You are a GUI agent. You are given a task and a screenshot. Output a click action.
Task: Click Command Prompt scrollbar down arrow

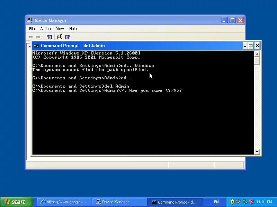coord(257,151)
